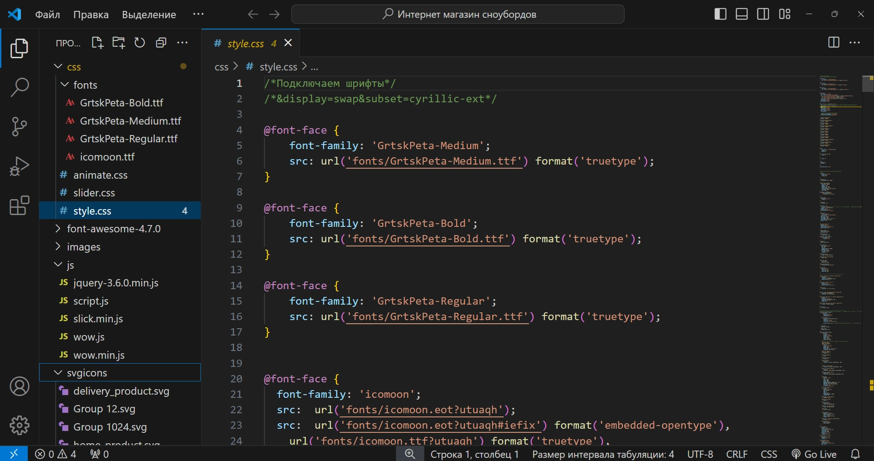Screen dimensions: 874x461
Task: Click the New Folder icon in explorer
Action: click(x=119, y=43)
